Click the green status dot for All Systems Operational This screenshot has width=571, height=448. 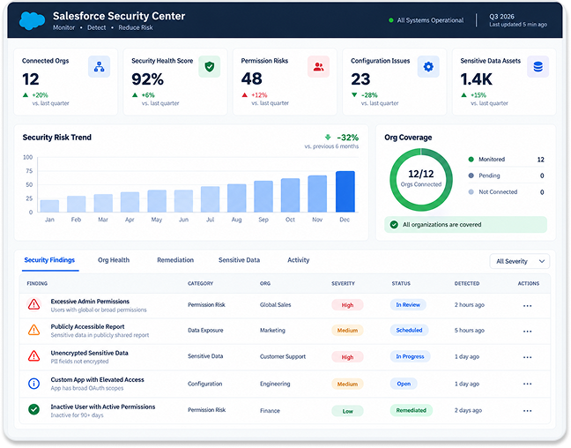[x=390, y=20]
